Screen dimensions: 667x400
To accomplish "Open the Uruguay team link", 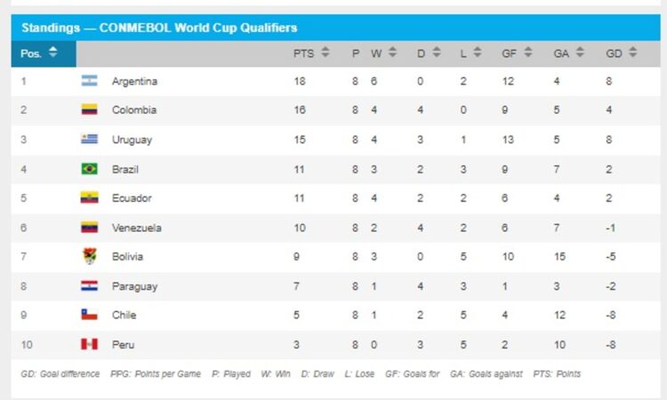I will (x=132, y=140).
